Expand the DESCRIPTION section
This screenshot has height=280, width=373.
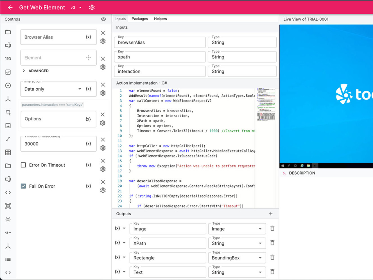[299, 173]
